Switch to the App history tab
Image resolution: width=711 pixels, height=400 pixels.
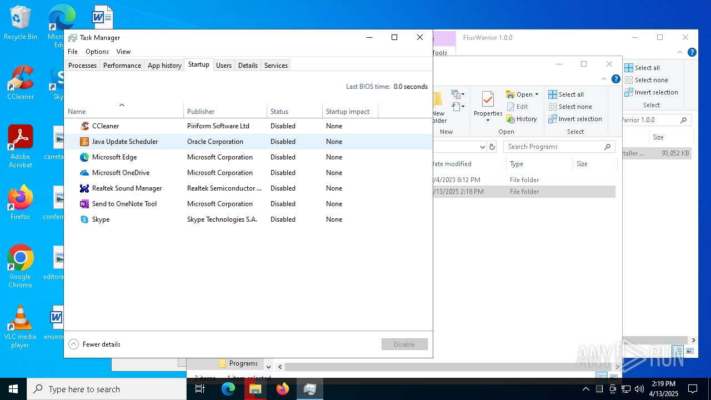click(x=164, y=66)
